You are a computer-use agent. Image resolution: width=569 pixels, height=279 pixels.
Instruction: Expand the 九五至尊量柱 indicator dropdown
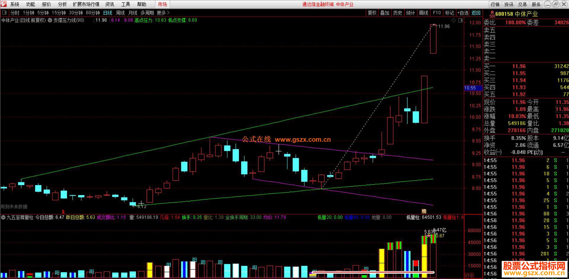click(3, 217)
